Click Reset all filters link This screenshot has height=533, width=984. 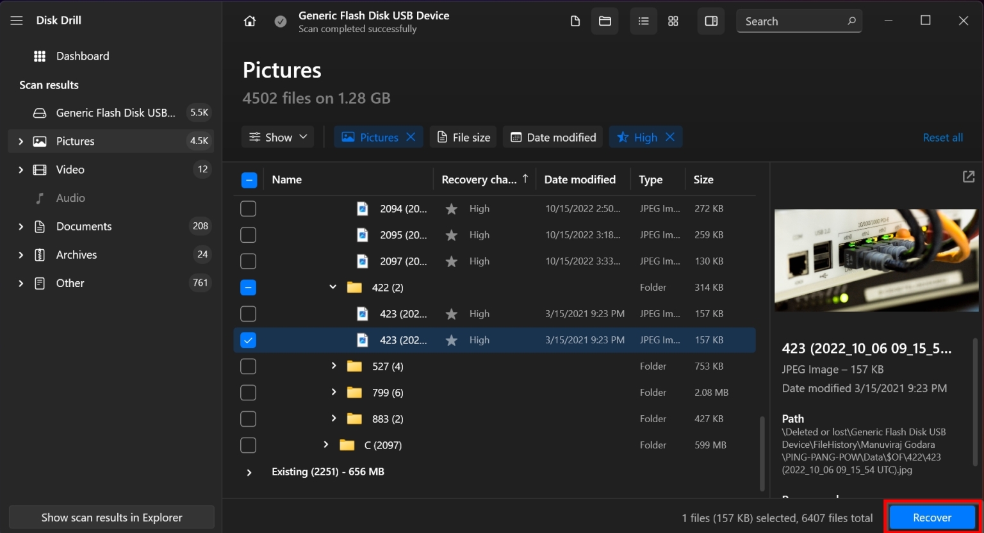click(943, 137)
